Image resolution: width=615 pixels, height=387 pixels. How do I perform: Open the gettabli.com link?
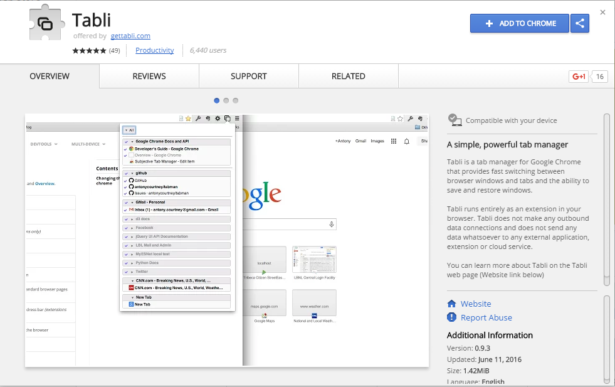(130, 36)
